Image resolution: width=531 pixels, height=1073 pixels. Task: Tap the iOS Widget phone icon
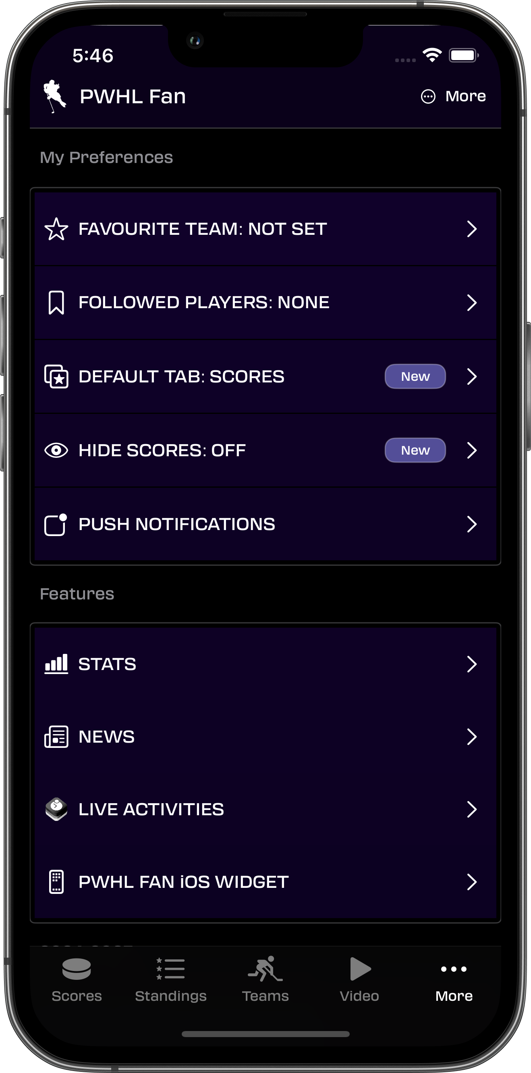point(56,882)
